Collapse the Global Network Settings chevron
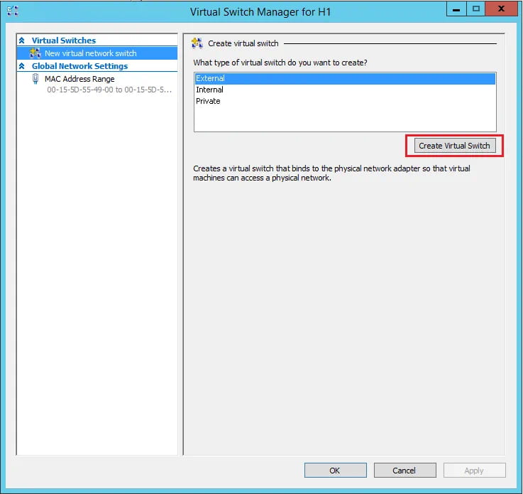Screen dimensions: 523x494 point(22,66)
